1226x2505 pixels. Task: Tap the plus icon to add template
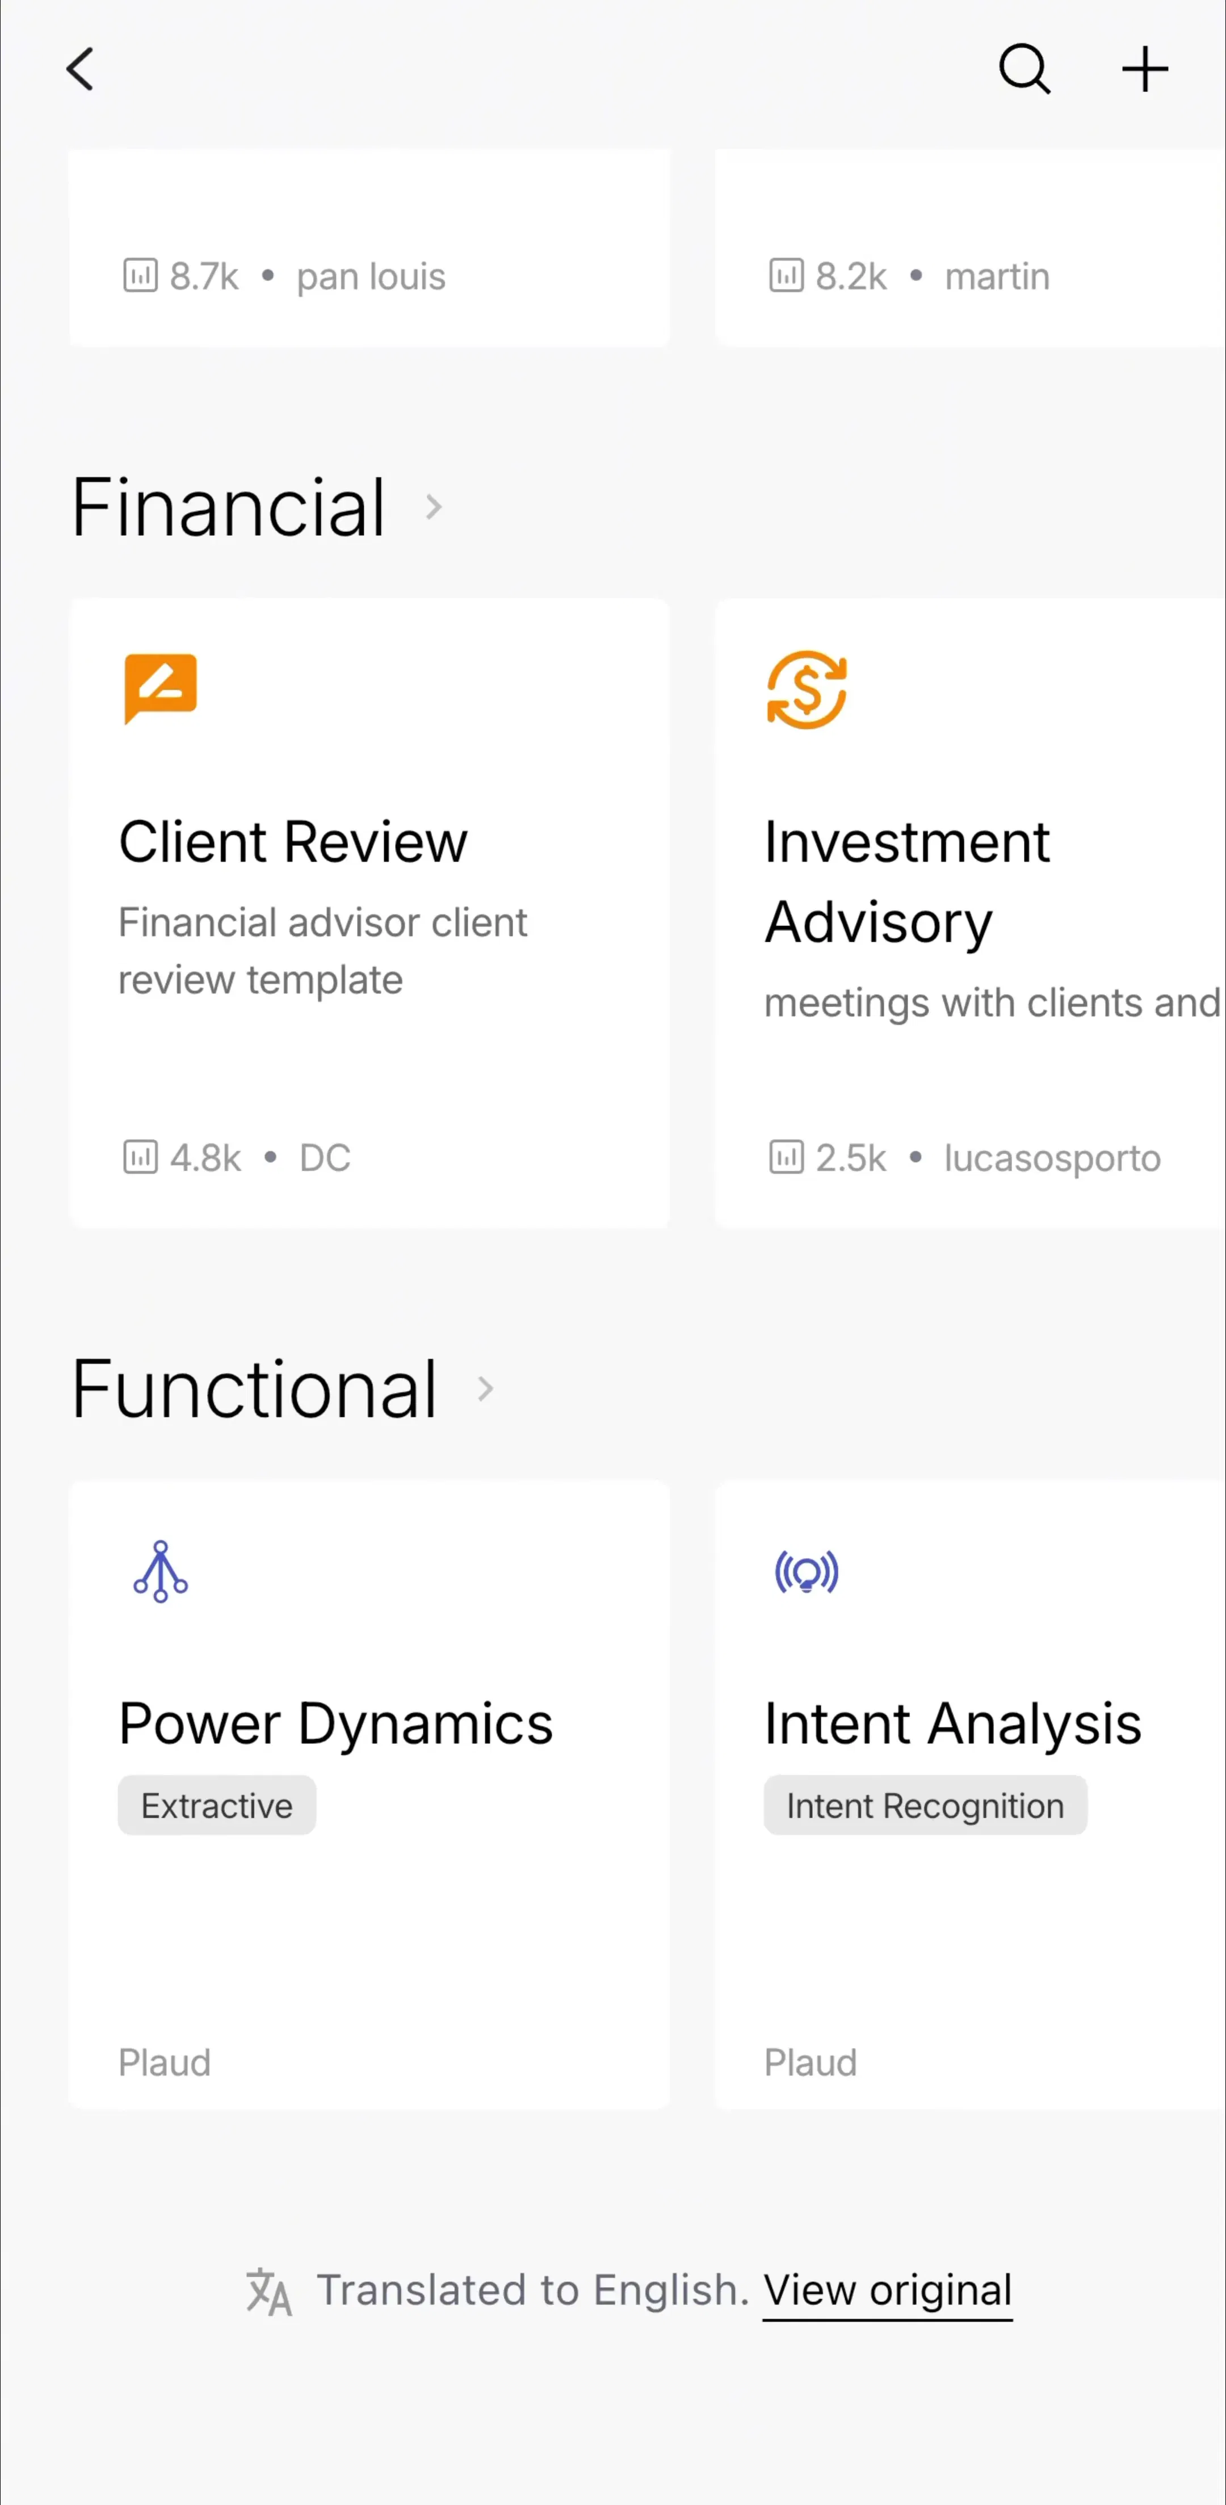pos(1144,69)
